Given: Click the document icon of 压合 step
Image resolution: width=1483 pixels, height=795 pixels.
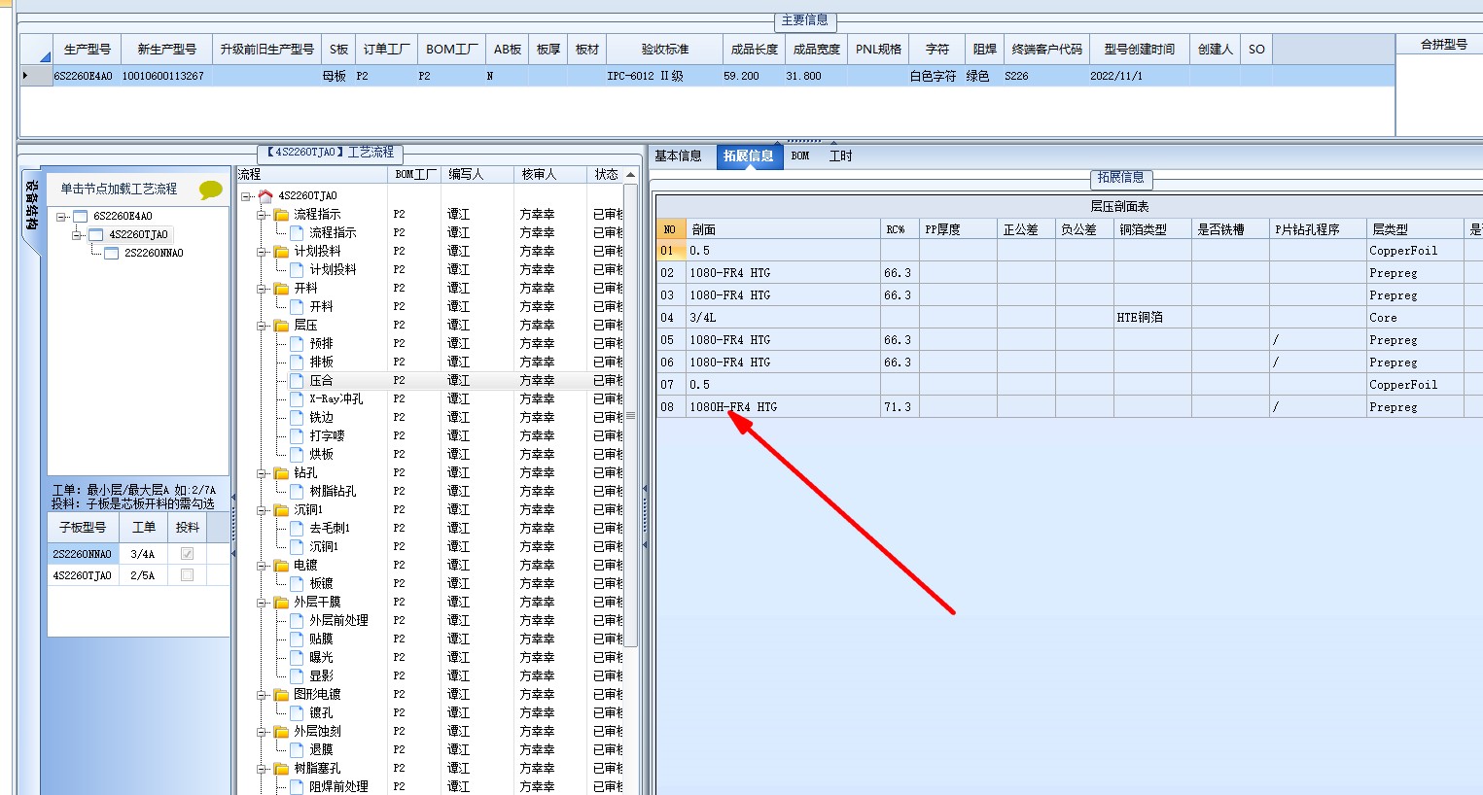Looking at the screenshot, I should [x=298, y=381].
